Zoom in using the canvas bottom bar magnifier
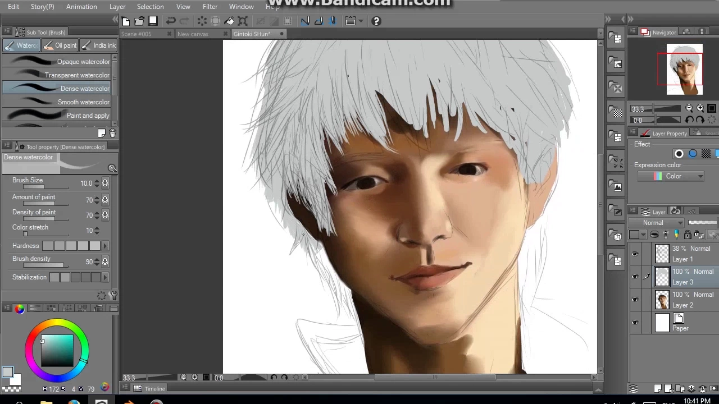719x404 pixels. 195,378
